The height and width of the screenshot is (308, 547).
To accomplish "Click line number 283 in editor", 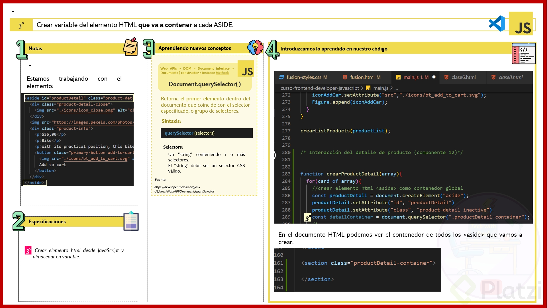I will pos(286,174).
